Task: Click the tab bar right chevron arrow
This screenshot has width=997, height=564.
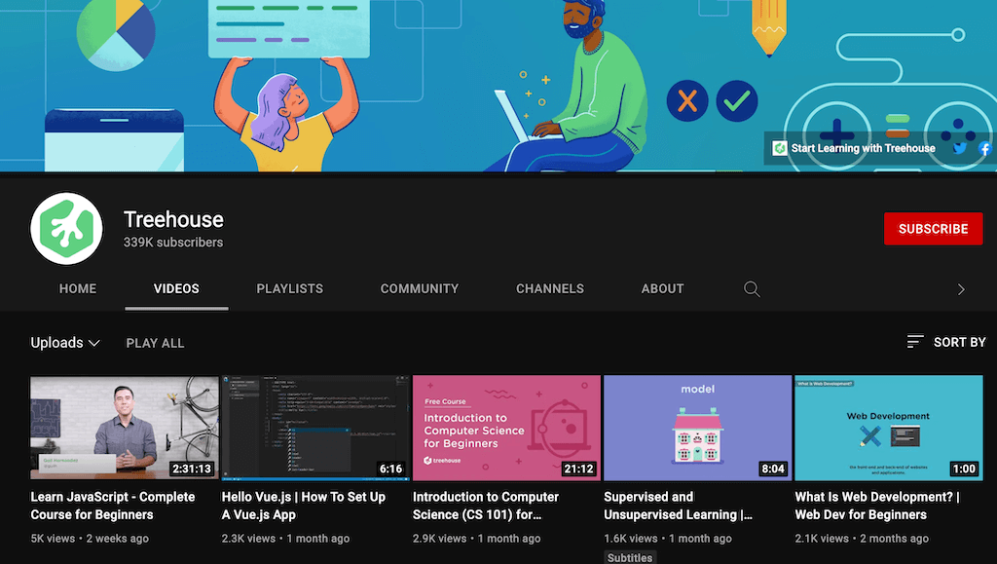Action: (961, 289)
